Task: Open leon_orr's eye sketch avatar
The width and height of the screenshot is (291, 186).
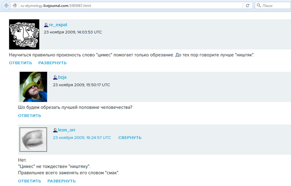Action: coord(33,139)
